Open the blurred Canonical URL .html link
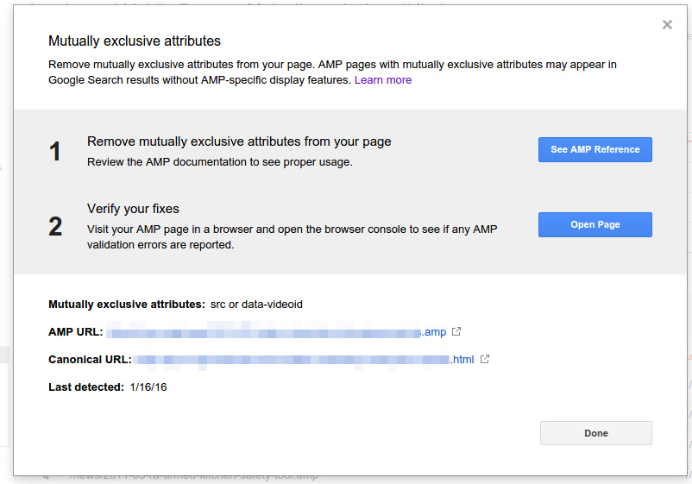Image resolution: width=692 pixels, height=484 pixels. coord(304,360)
